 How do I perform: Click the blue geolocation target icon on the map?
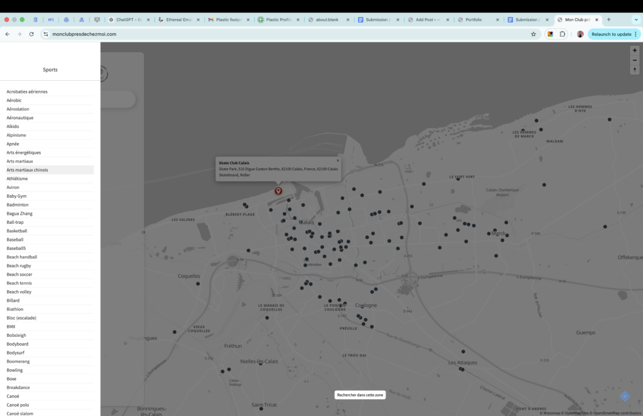[624, 396]
